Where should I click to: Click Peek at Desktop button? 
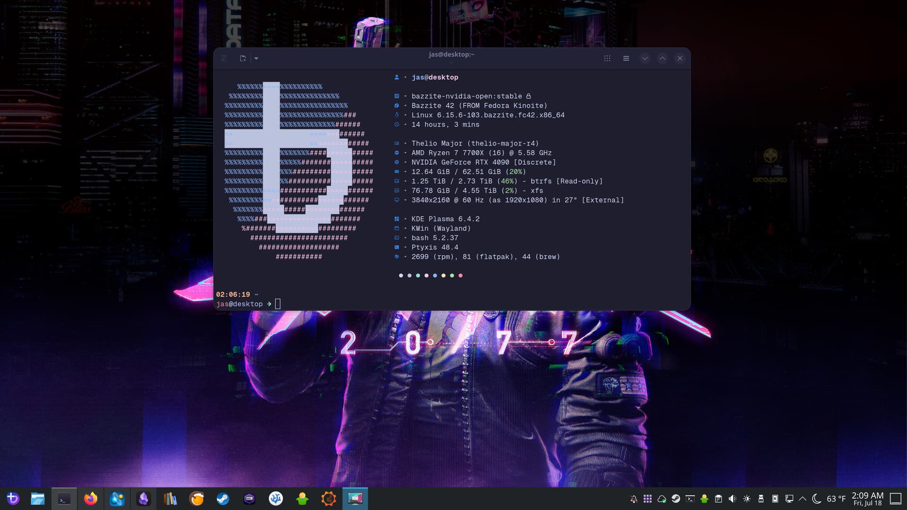[x=896, y=499]
